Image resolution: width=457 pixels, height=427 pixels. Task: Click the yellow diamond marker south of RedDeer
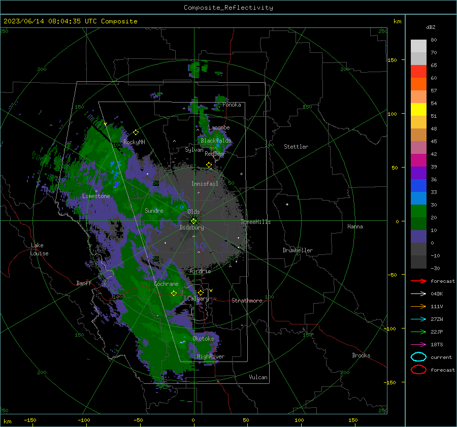pos(209,165)
